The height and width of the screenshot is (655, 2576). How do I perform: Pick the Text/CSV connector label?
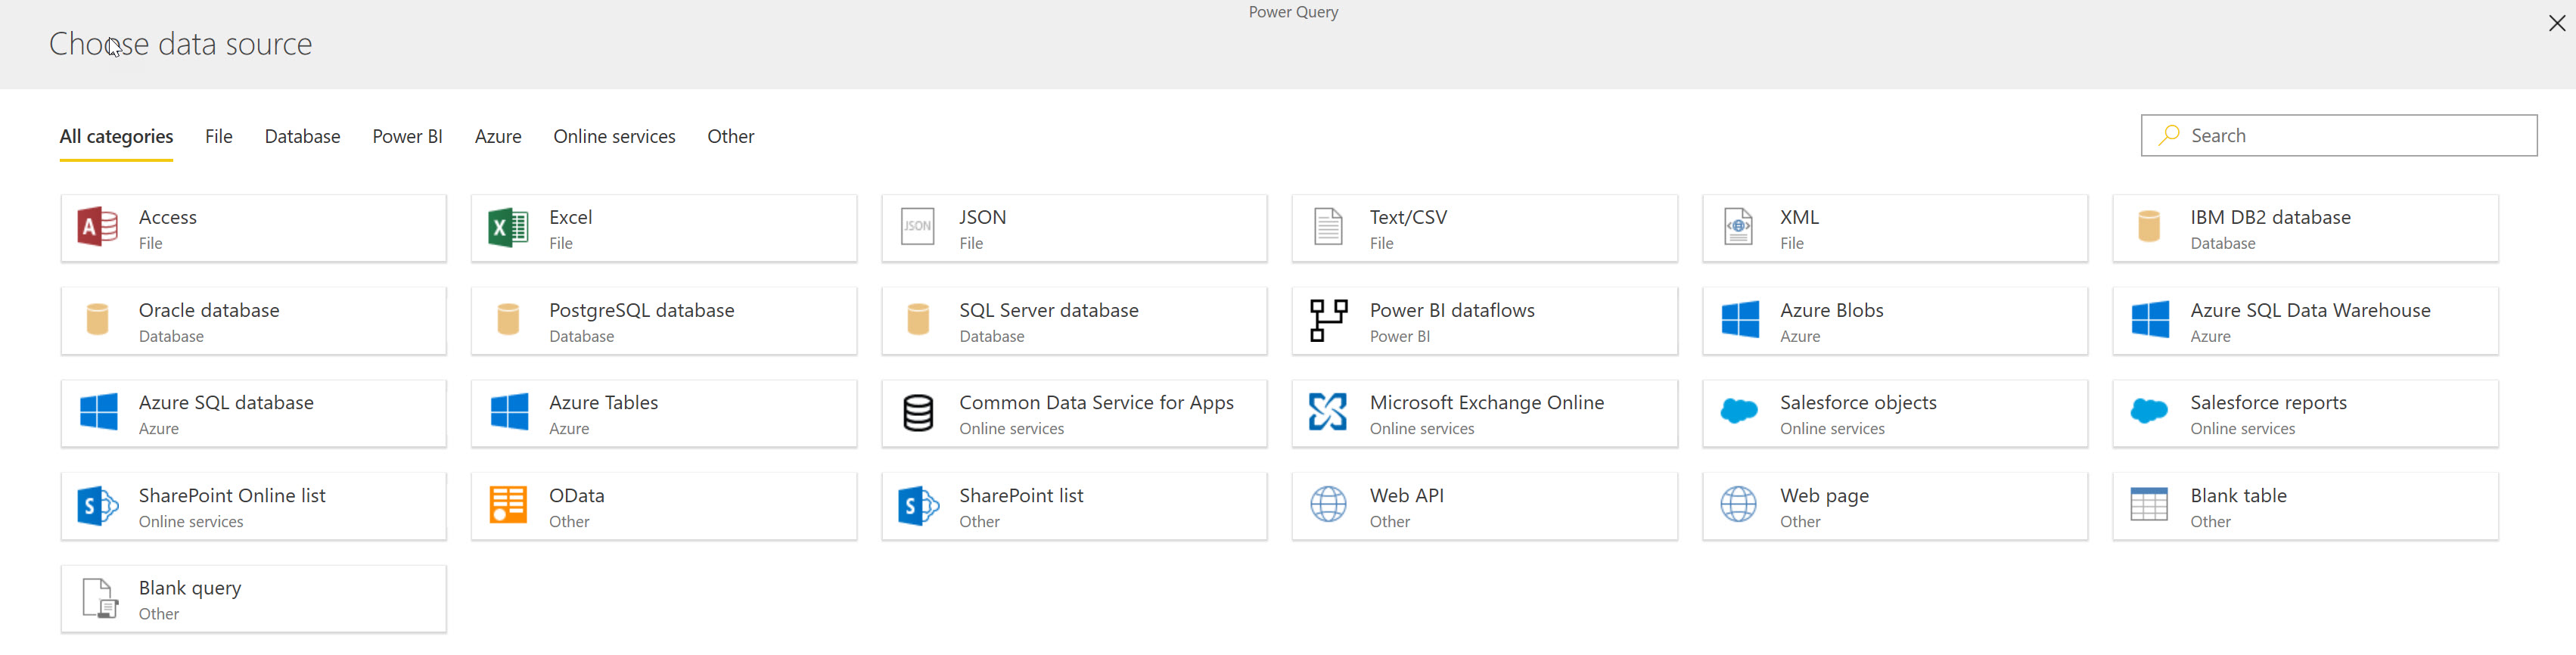(x=1408, y=218)
